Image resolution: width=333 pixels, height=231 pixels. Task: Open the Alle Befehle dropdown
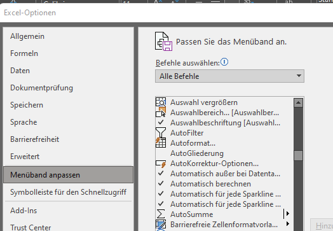(229, 76)
